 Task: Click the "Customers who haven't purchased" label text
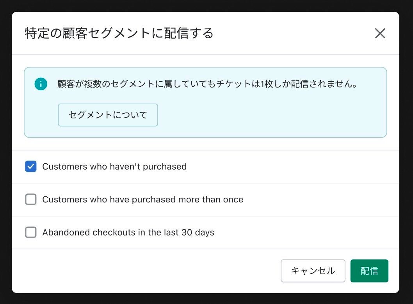(x=114, y=166)
